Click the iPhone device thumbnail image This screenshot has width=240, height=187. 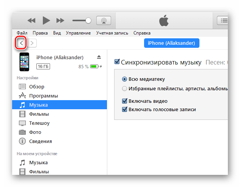24,62
